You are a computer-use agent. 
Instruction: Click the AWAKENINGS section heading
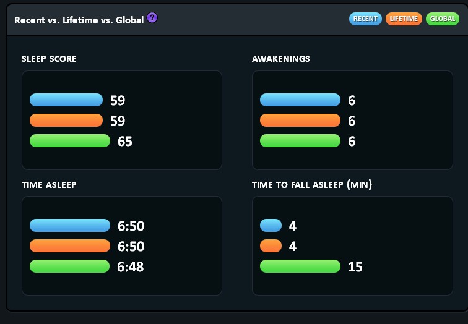click(x=281, y=59)
